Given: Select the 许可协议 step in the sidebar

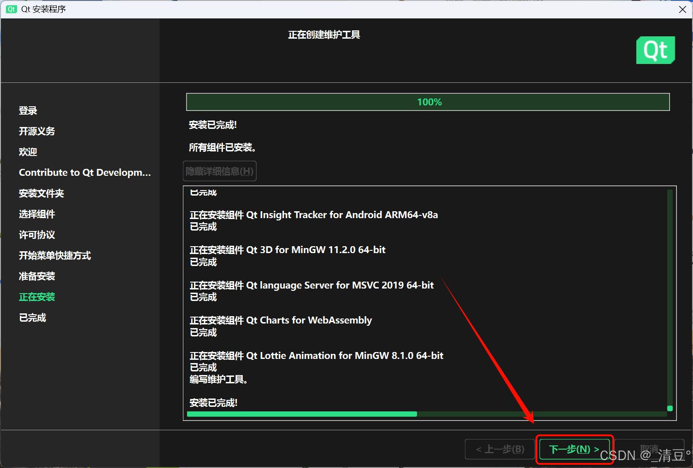Looking at the screenshot, I should (37, 235).
